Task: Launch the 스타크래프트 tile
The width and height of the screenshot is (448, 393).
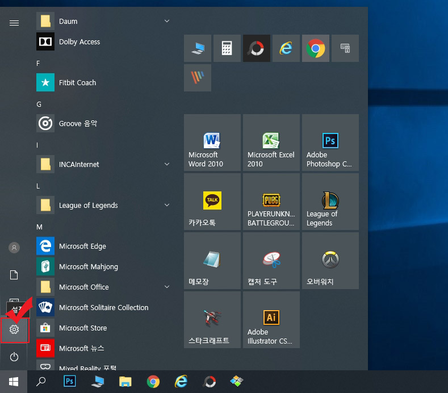Action: click(212, 320)
